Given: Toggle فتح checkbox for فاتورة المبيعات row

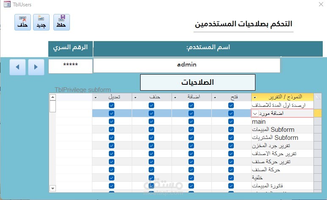Looking at the screenshot, I should [231, 186].
